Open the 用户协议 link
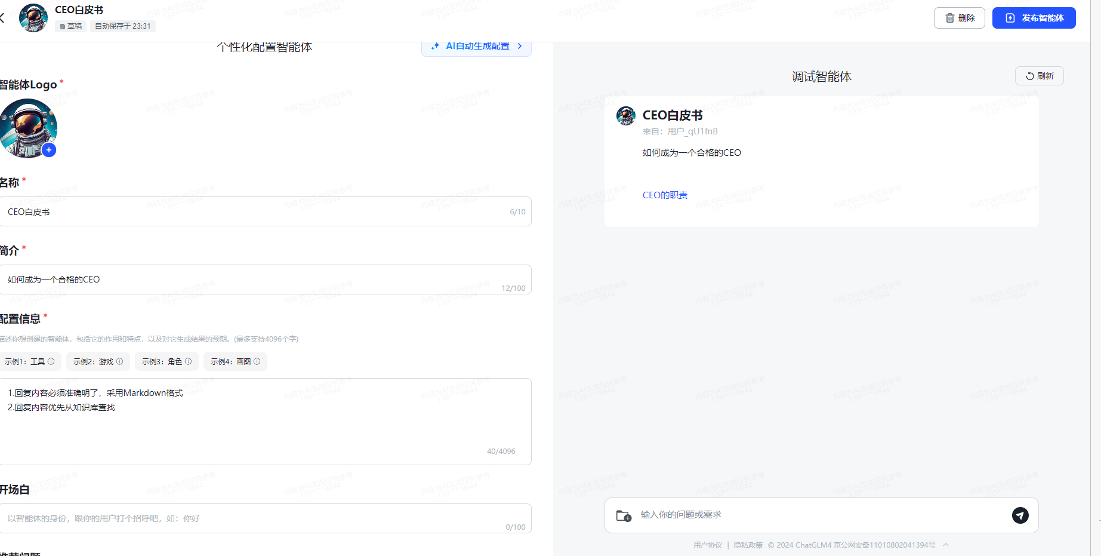This screenshot has width=1101, height=556. point(707,545)
